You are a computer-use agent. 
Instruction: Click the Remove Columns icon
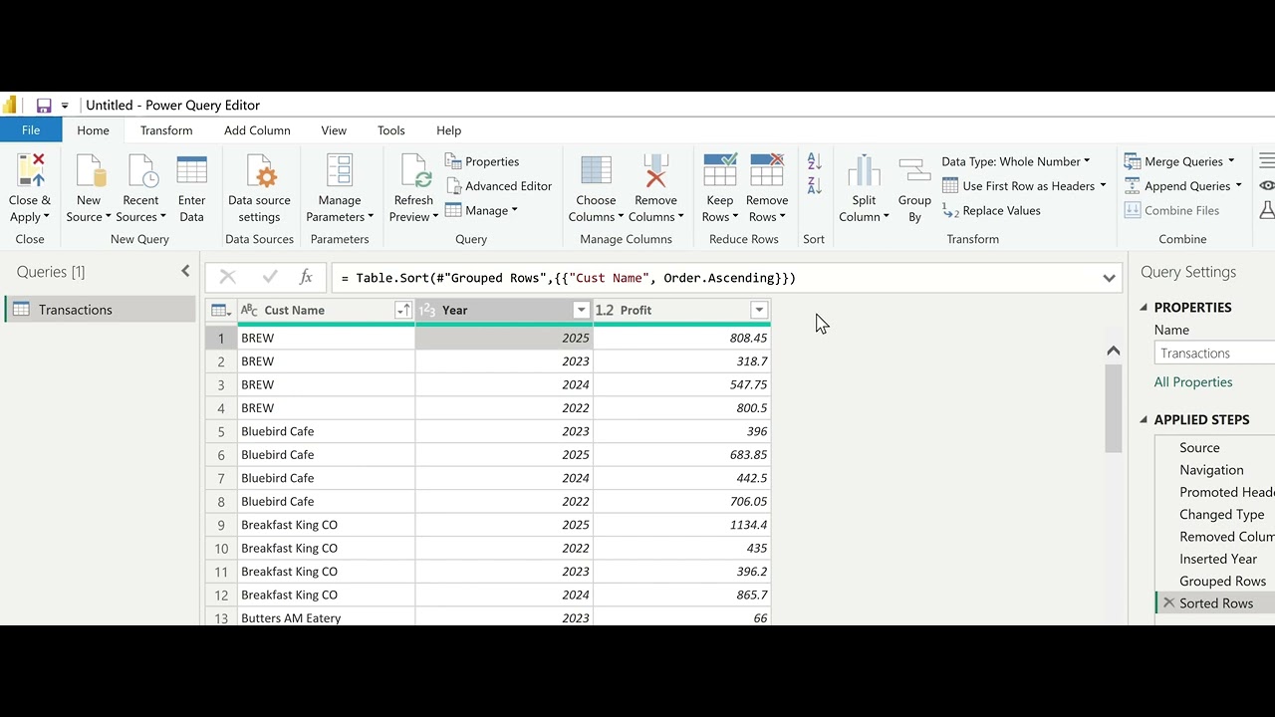[654, 170]
